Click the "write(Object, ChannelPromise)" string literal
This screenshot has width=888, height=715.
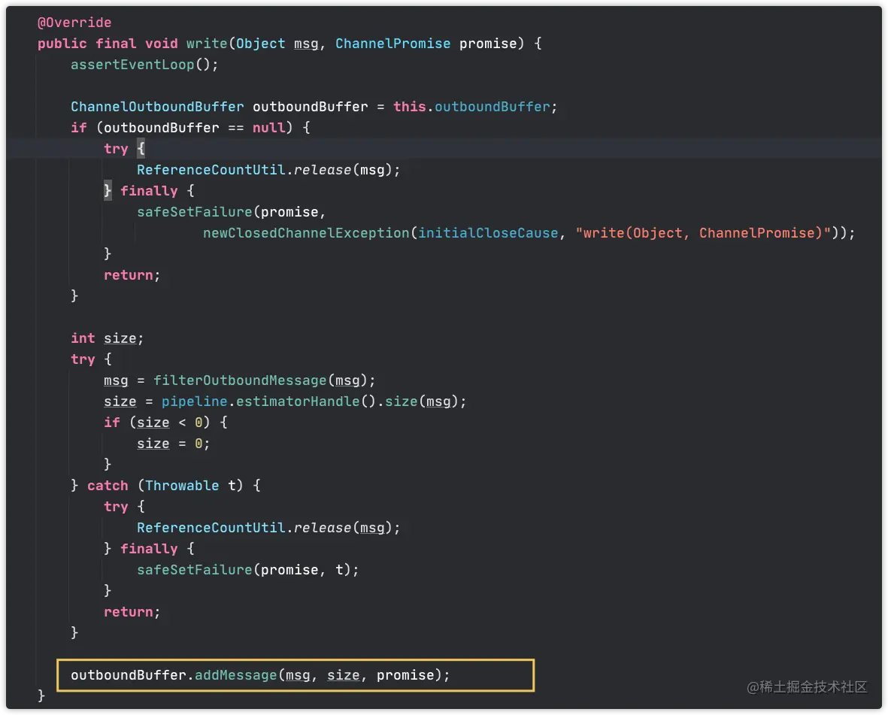coord(703,232)
